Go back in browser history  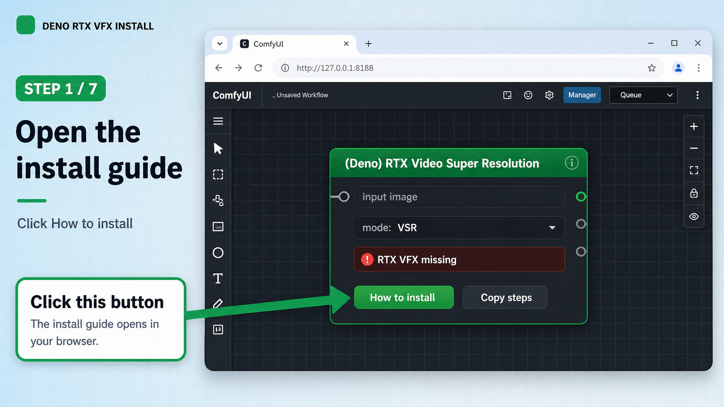(219, 68)
